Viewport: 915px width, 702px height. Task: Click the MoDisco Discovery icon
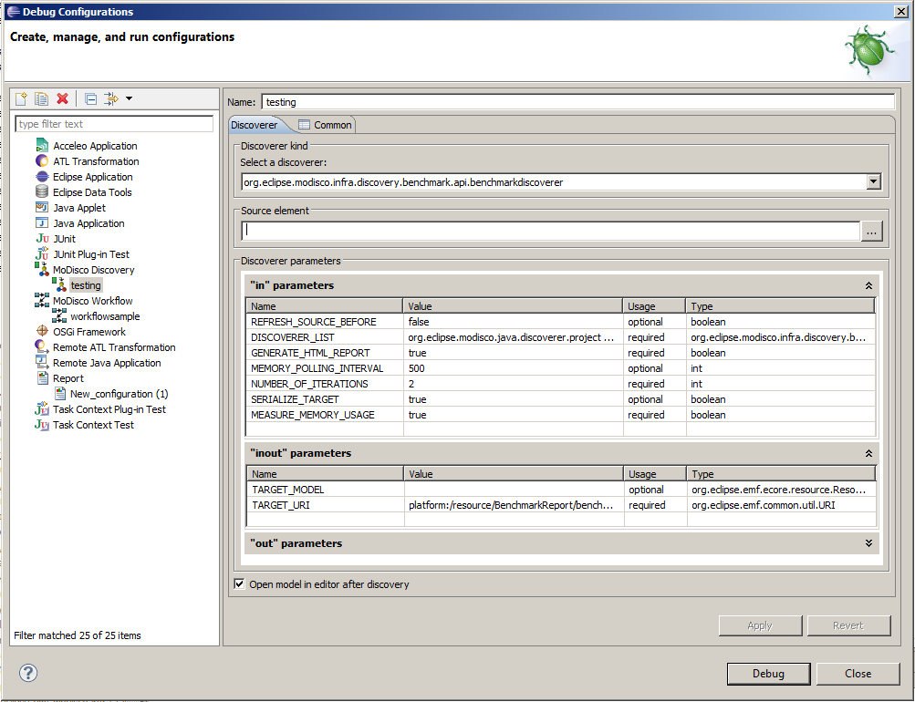tap(42, 269)
